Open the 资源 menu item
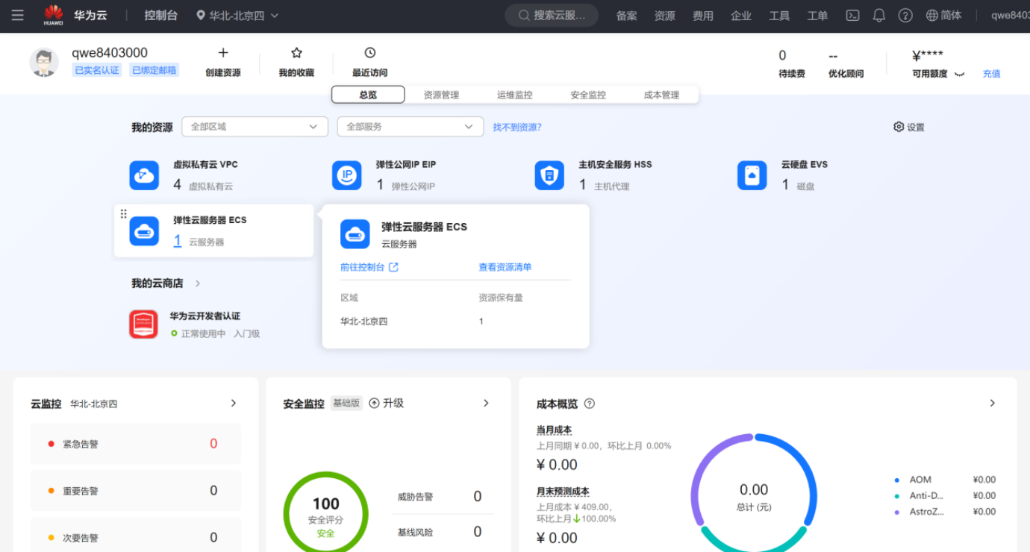Viewport: 1030px width, 552px height. (x=664, y=16)
